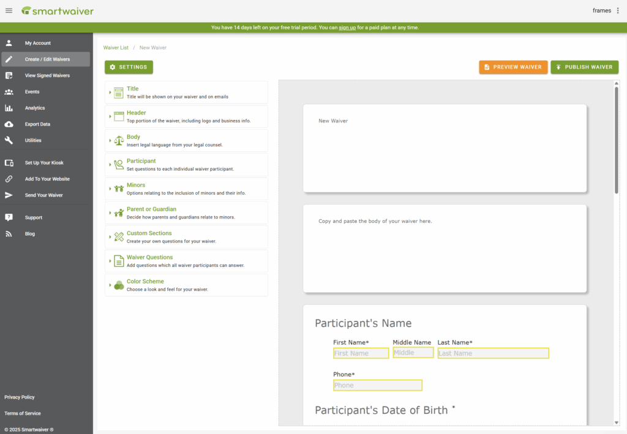Click the Events people icon
Image resolution: width=627 pixels, height=434 pixels.
pyautogui.click(x=9, y=92)
